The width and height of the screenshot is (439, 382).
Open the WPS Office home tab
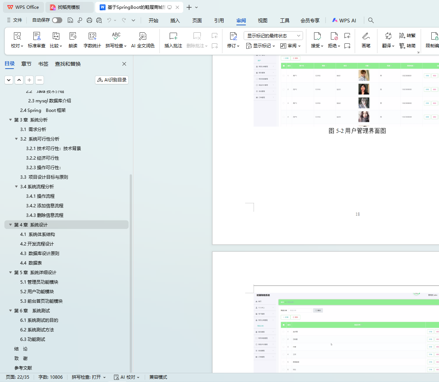coord(23,7)
